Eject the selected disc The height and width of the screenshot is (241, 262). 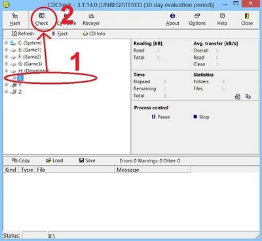[x=60, y=33]
